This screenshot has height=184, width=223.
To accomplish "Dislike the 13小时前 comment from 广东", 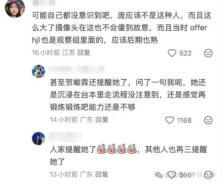I will pyautogui.click(x=208, y=175).
